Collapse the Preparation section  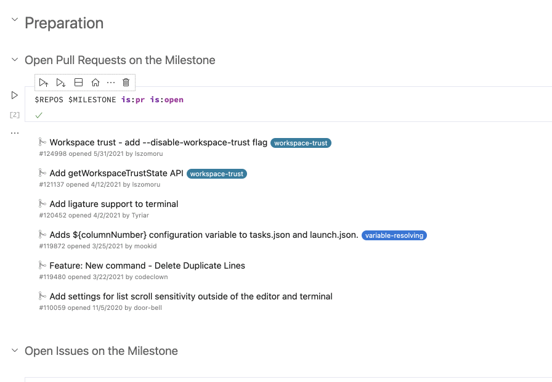click(14, 20)
